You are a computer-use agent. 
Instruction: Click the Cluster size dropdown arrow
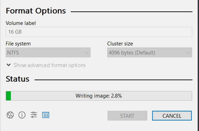point(188,53)
